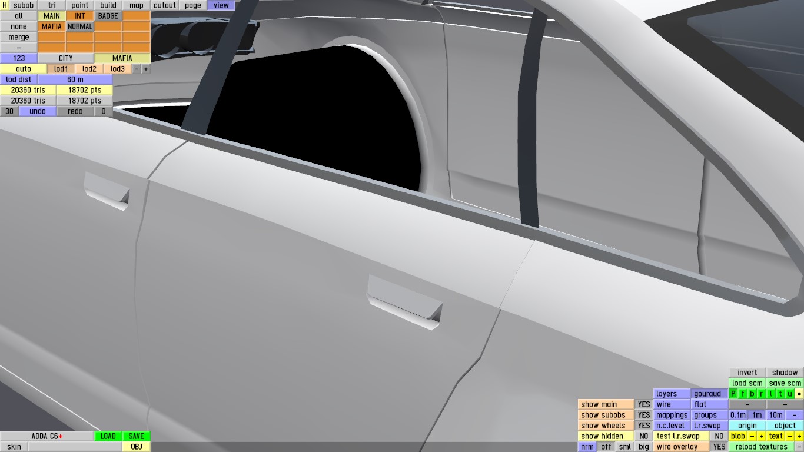Select the 'u' view button
Screen dimensions: 804x452
pos(790,394)
